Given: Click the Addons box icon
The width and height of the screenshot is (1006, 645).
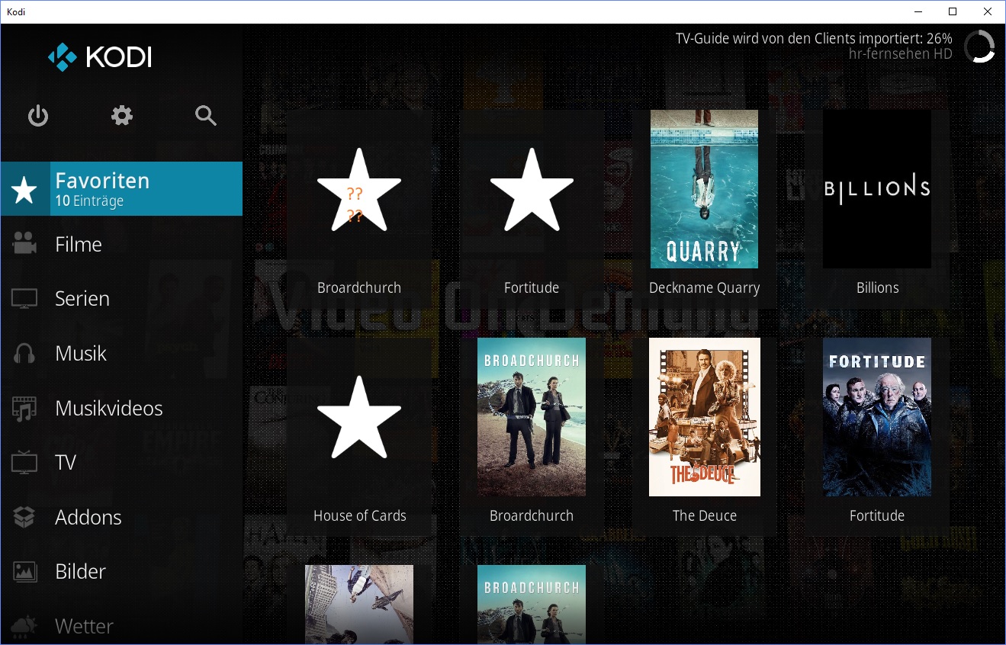Looking at the screenshot, I should click(x=25, y=517).
